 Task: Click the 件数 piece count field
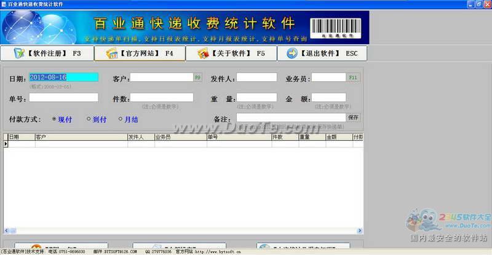pos(162,98)
